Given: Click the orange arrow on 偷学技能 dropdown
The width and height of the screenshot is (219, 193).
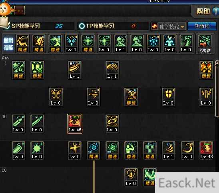Looking at the screenshot, I should pos(182,26).
